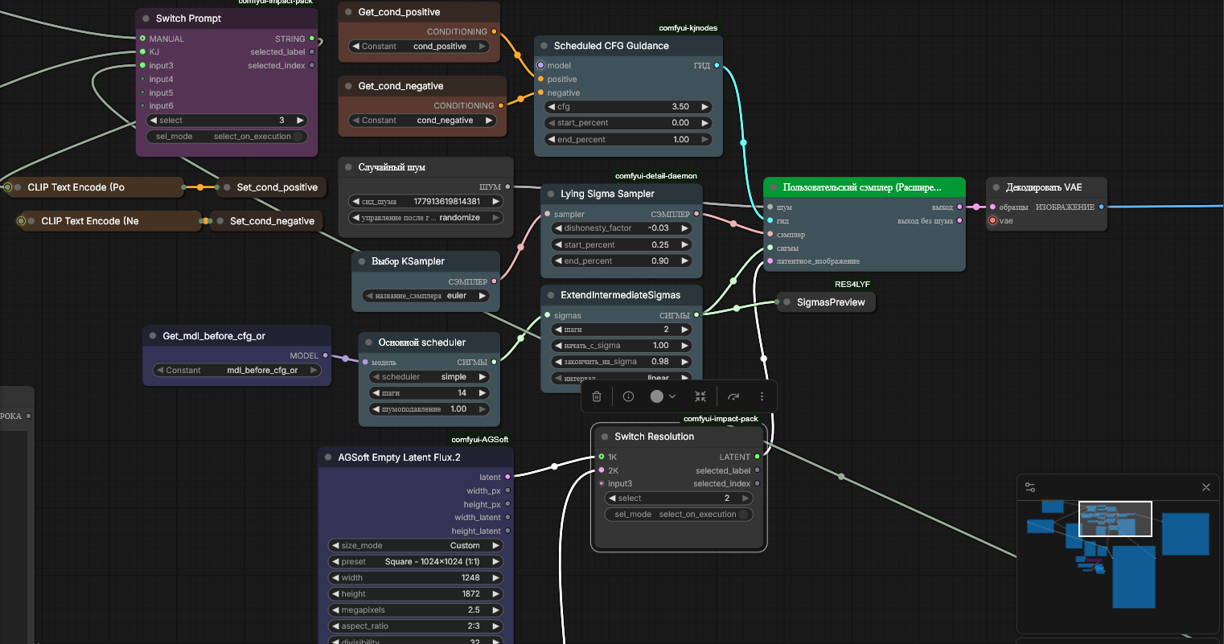Collapse the AGSoft Empty Latent Flux.2 node dot

(328, 457)
